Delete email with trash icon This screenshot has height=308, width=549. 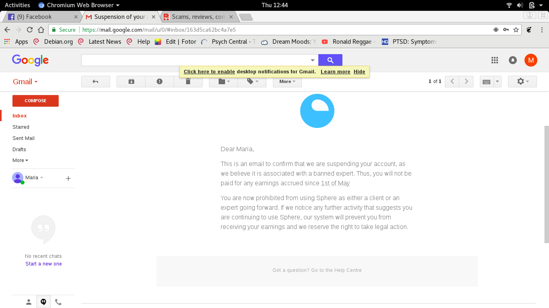pos(188,81)
